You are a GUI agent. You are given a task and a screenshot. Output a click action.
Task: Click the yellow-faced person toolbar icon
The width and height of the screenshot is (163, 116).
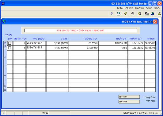pyautogui.click(x=140, y=14)
